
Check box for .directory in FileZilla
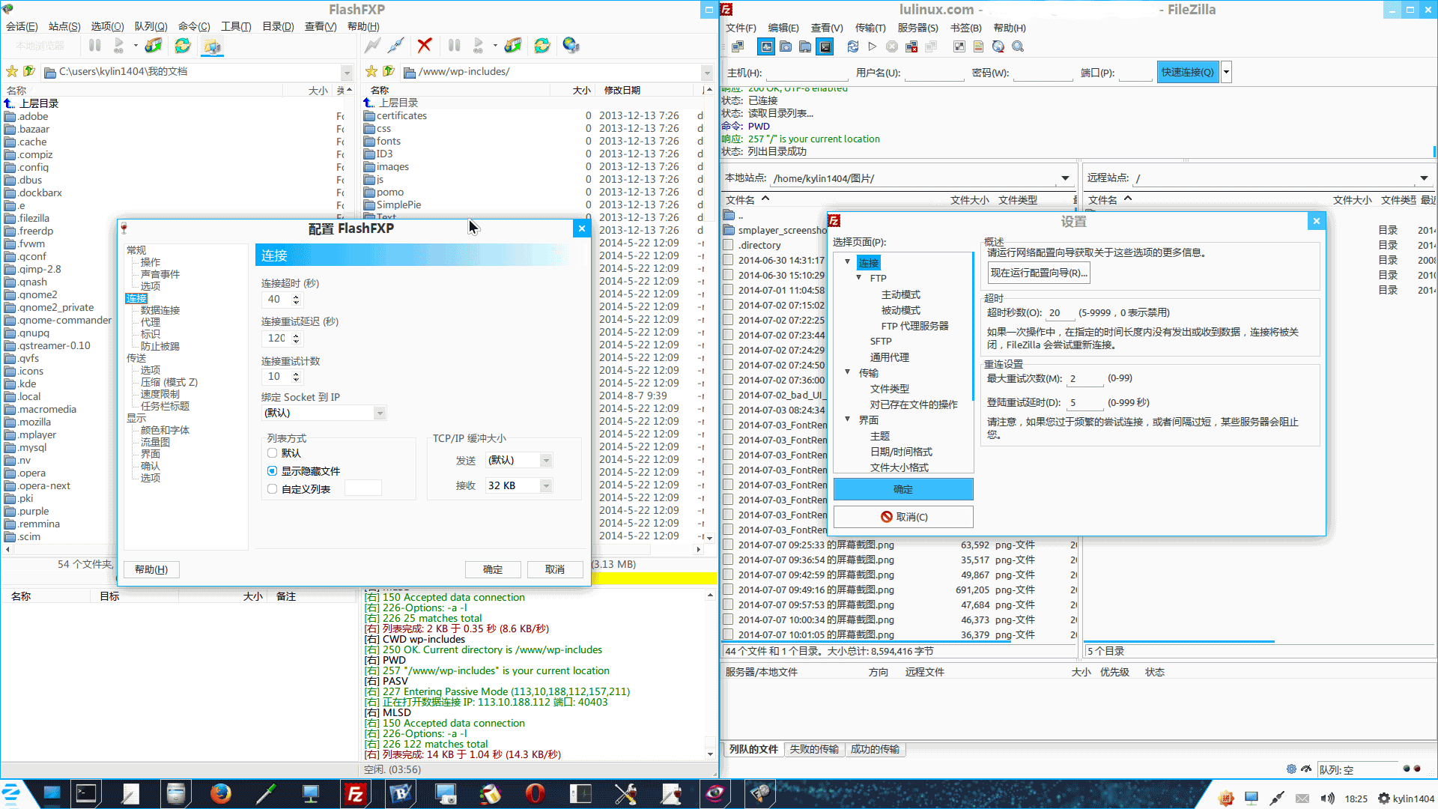(x=729, y=245)
